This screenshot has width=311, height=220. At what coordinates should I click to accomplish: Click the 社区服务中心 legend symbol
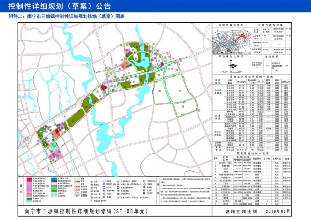pyautogui.click(x=118, y=181)
